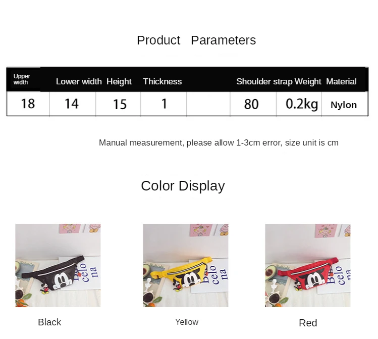Image resolution: width=378 pixels, height=339 pixels.
Task: Click the Height column header
Action: [119, 81]
